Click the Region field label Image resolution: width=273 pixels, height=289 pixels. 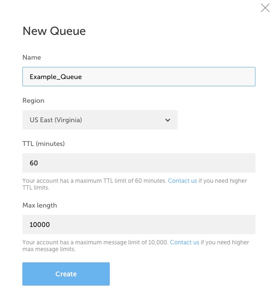(x=34, y=101)
